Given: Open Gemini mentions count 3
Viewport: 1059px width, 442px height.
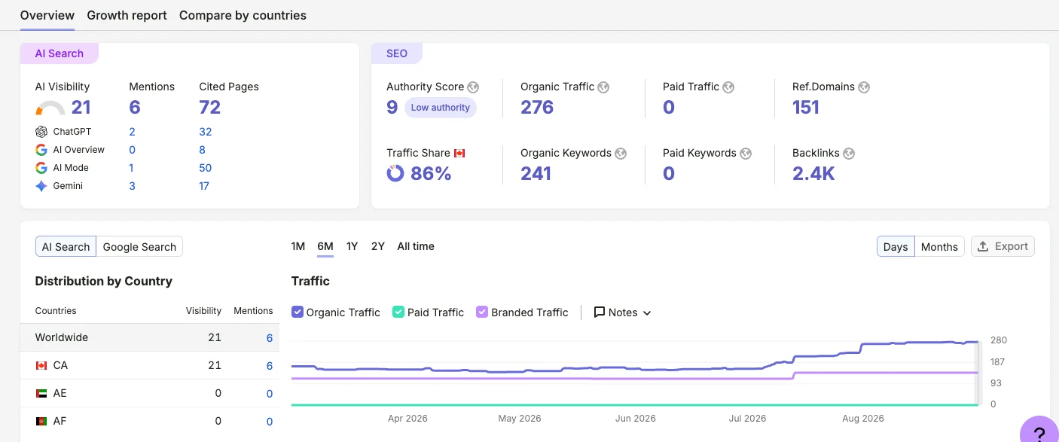Looking at the screenshot, I should click(x=132, y=186).
